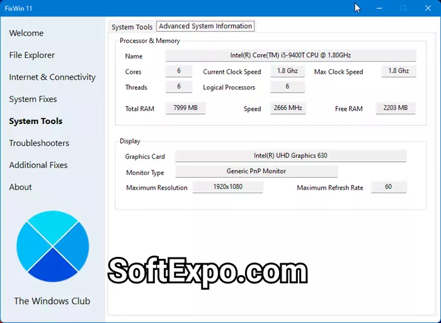441x323 pixels.
Task: Click the Graphics Card label
Action: click(x=145, y=157)
